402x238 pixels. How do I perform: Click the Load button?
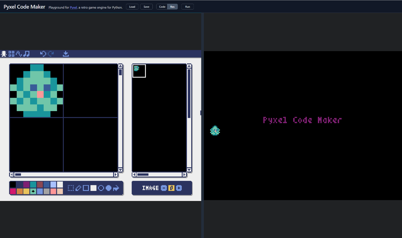coord(132,7)
